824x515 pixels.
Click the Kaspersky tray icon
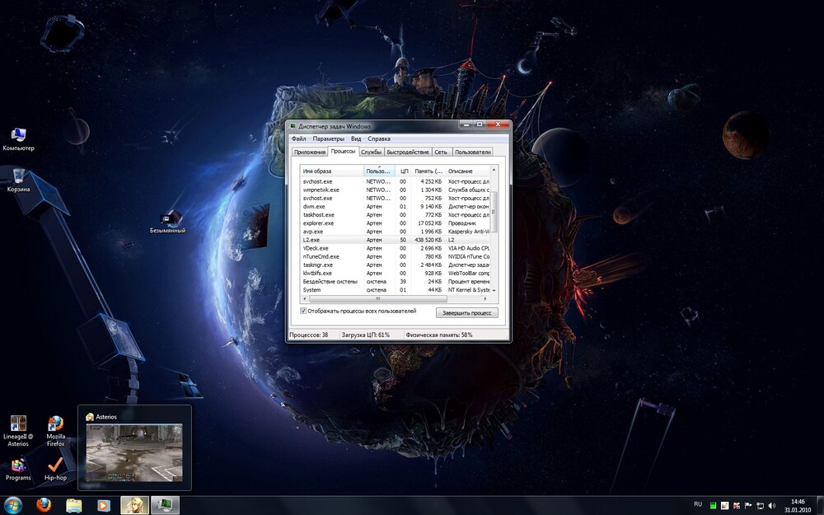tap(736, 506)
